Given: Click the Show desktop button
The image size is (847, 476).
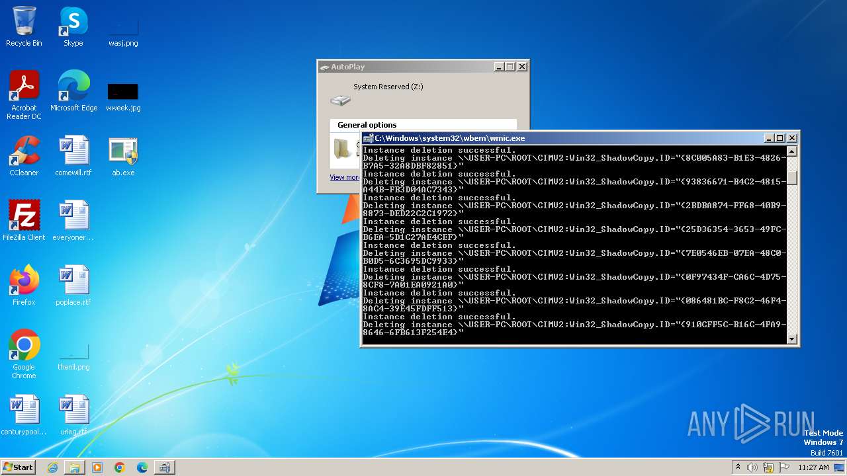Looking at the screenshot, I should pos(840,467).
